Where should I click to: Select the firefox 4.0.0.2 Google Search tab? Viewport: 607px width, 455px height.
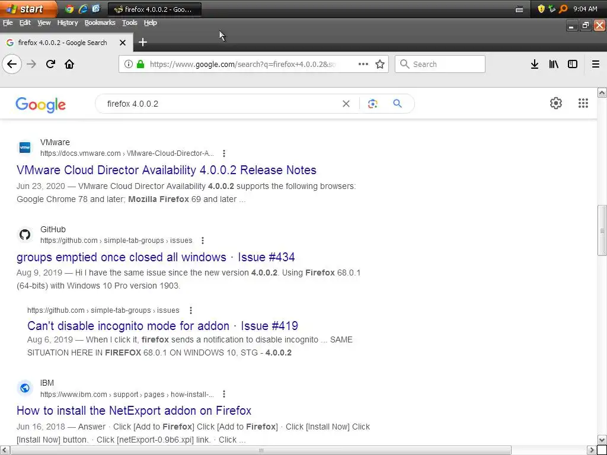(66, 43)
